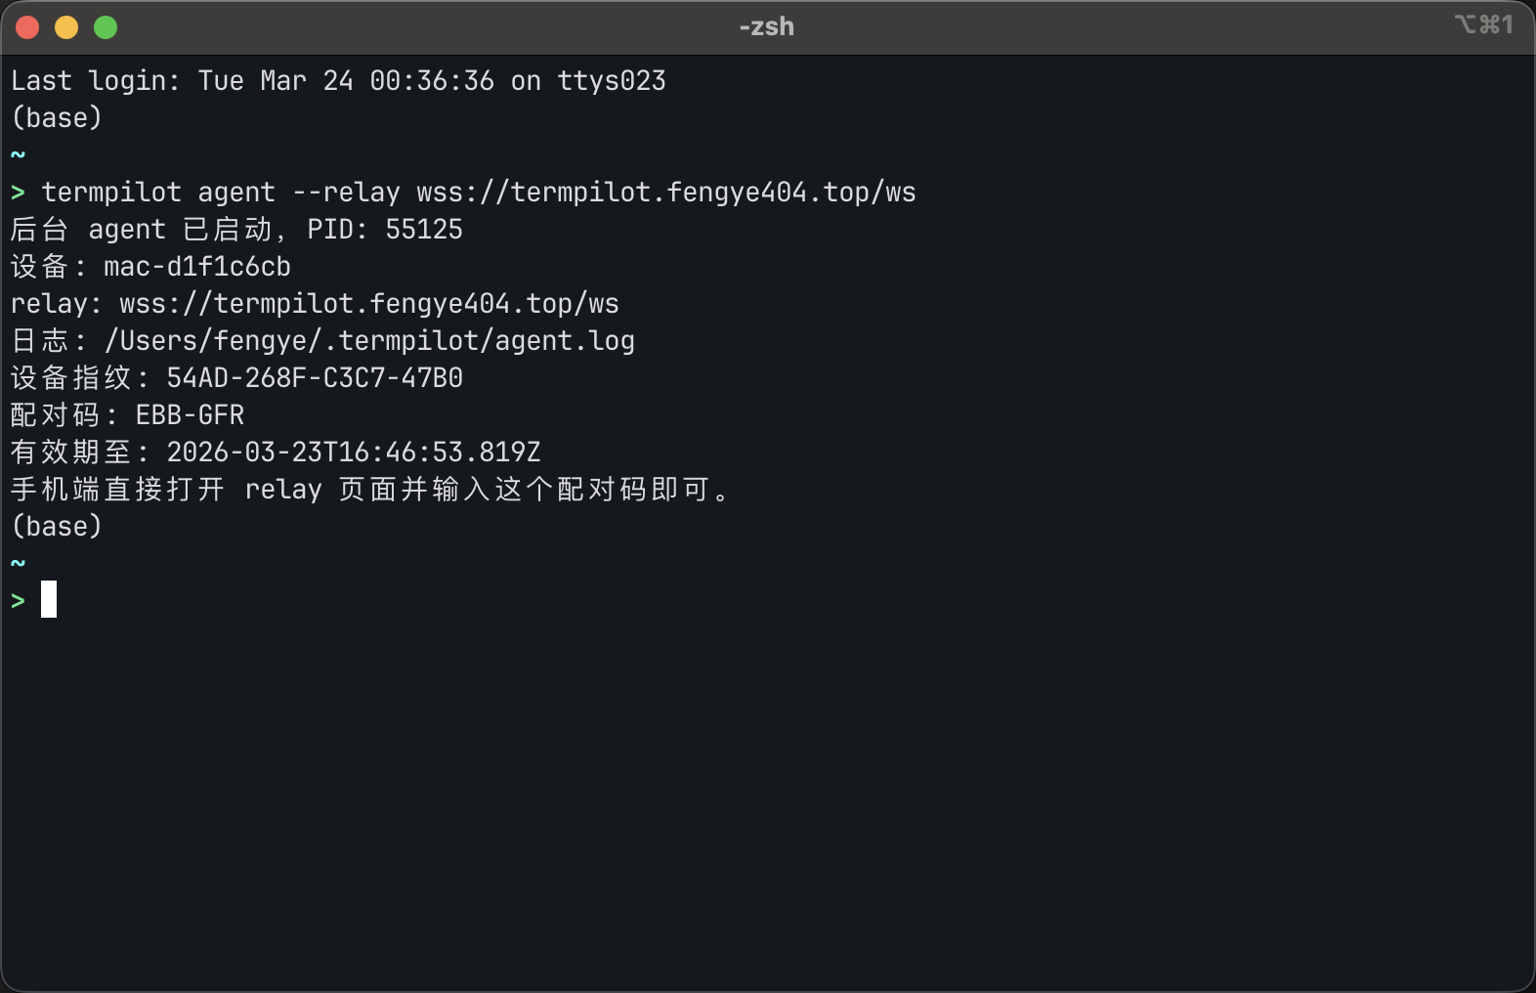Maximize the terminal with the green button
This screenshot has height=993, width=1536.
coord(106,27)
